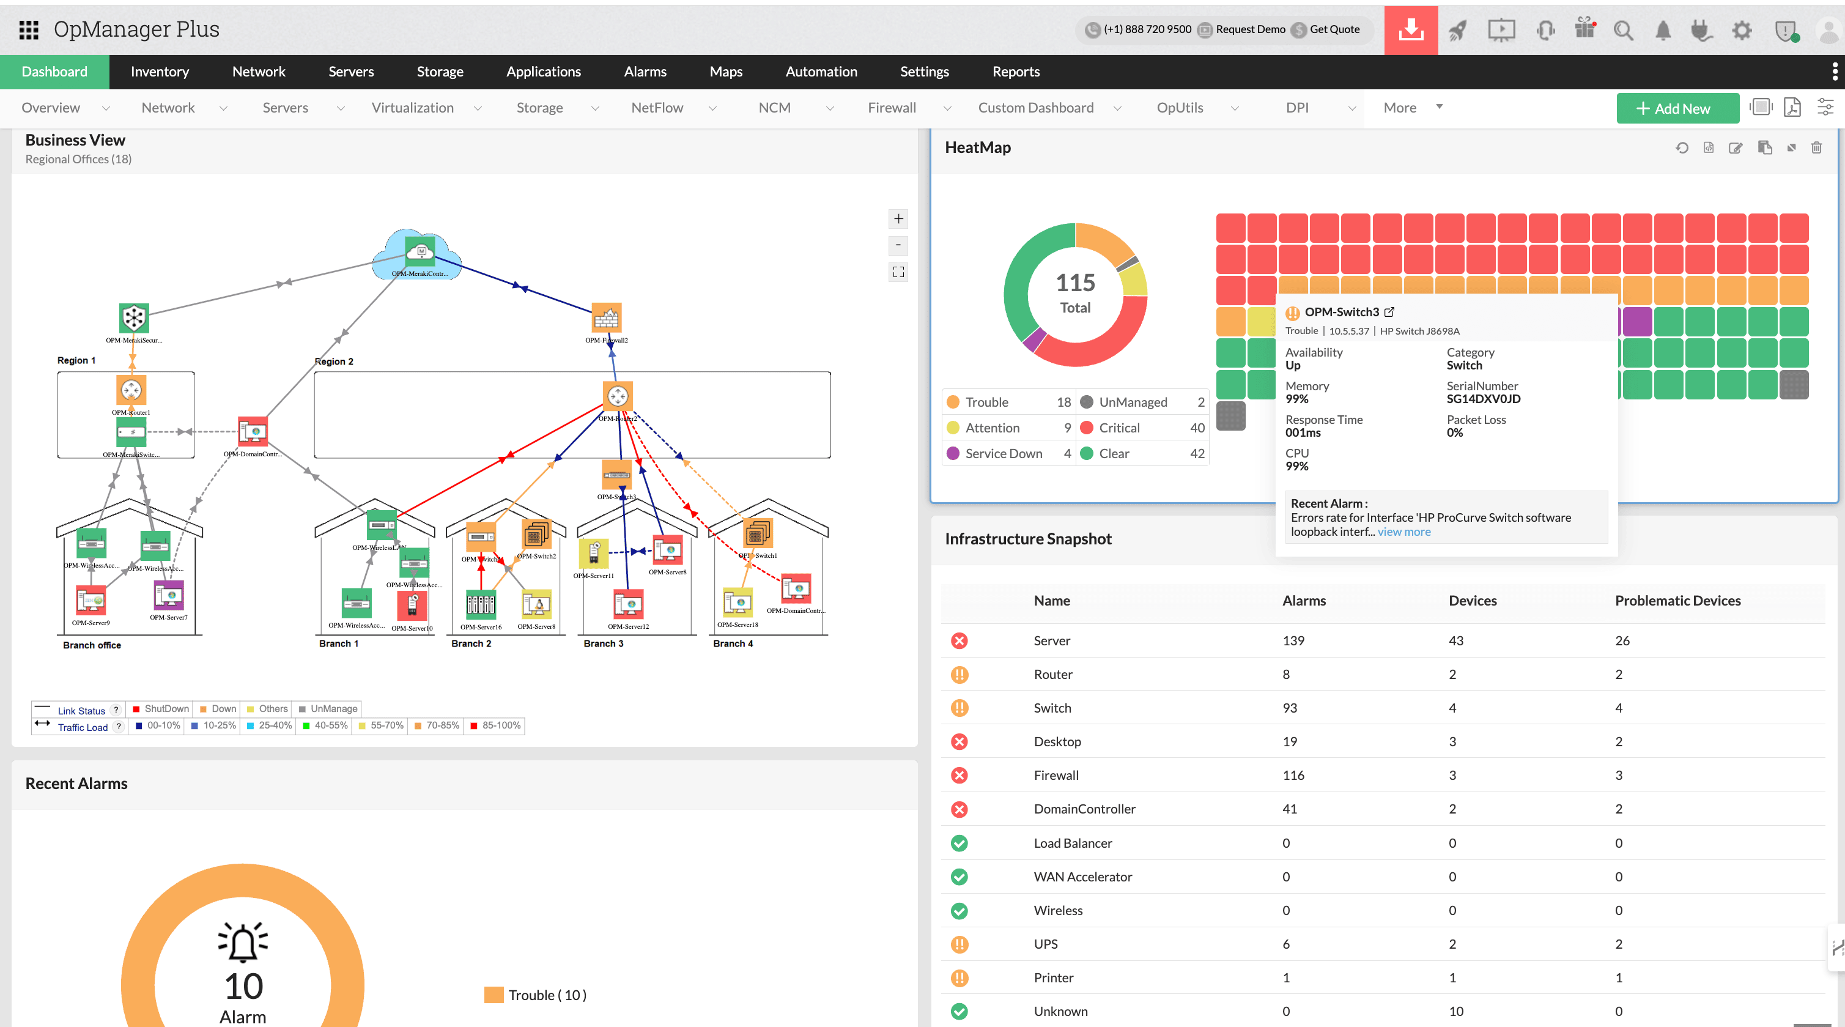Viewport: 1845px width, 1027px height.
Task: Expand the Network sub-tab dropdown arrow
Action: tap(223, 108)
